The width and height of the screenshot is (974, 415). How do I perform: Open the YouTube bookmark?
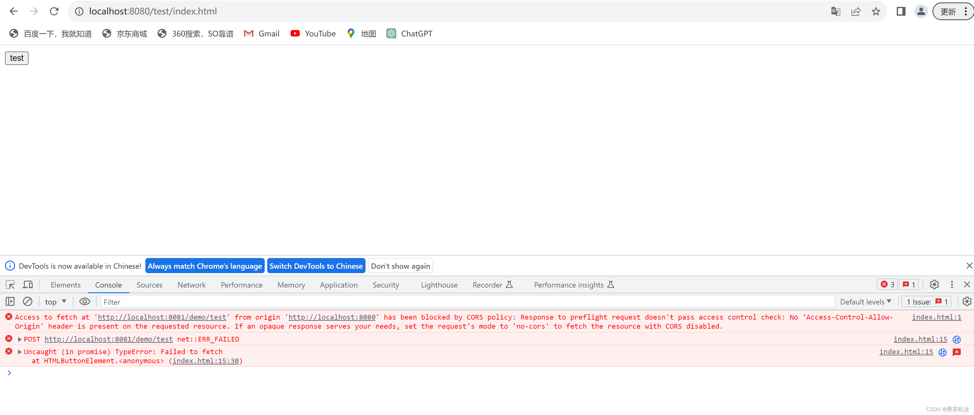click(x=313, y=34)
